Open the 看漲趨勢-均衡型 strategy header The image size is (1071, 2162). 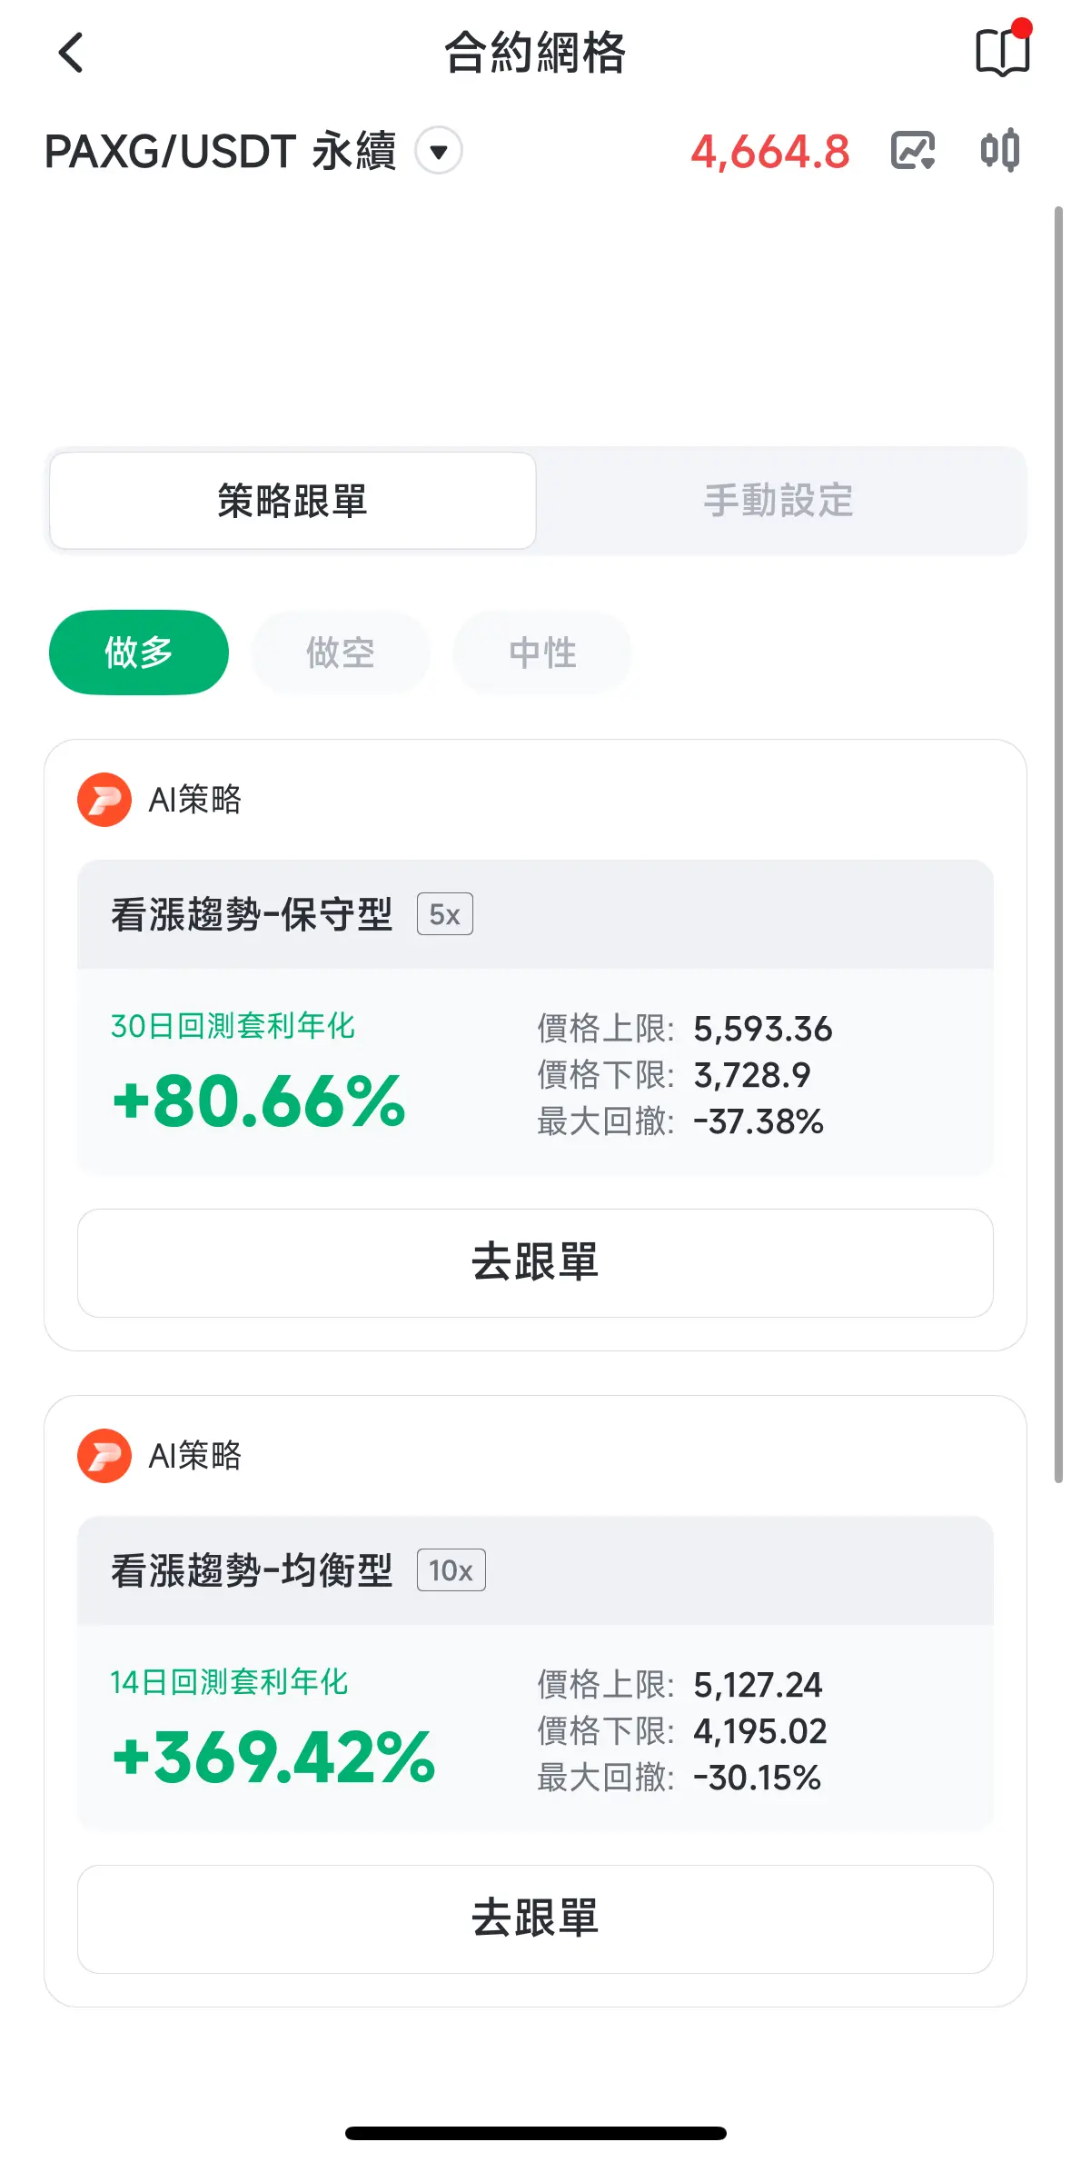(252, 1570)
